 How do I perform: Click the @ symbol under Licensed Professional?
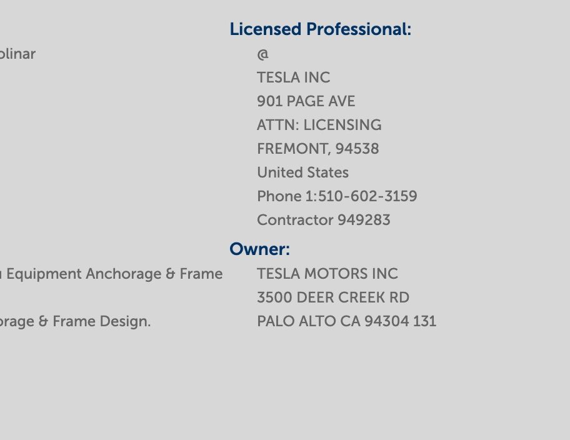click(262, 54)
